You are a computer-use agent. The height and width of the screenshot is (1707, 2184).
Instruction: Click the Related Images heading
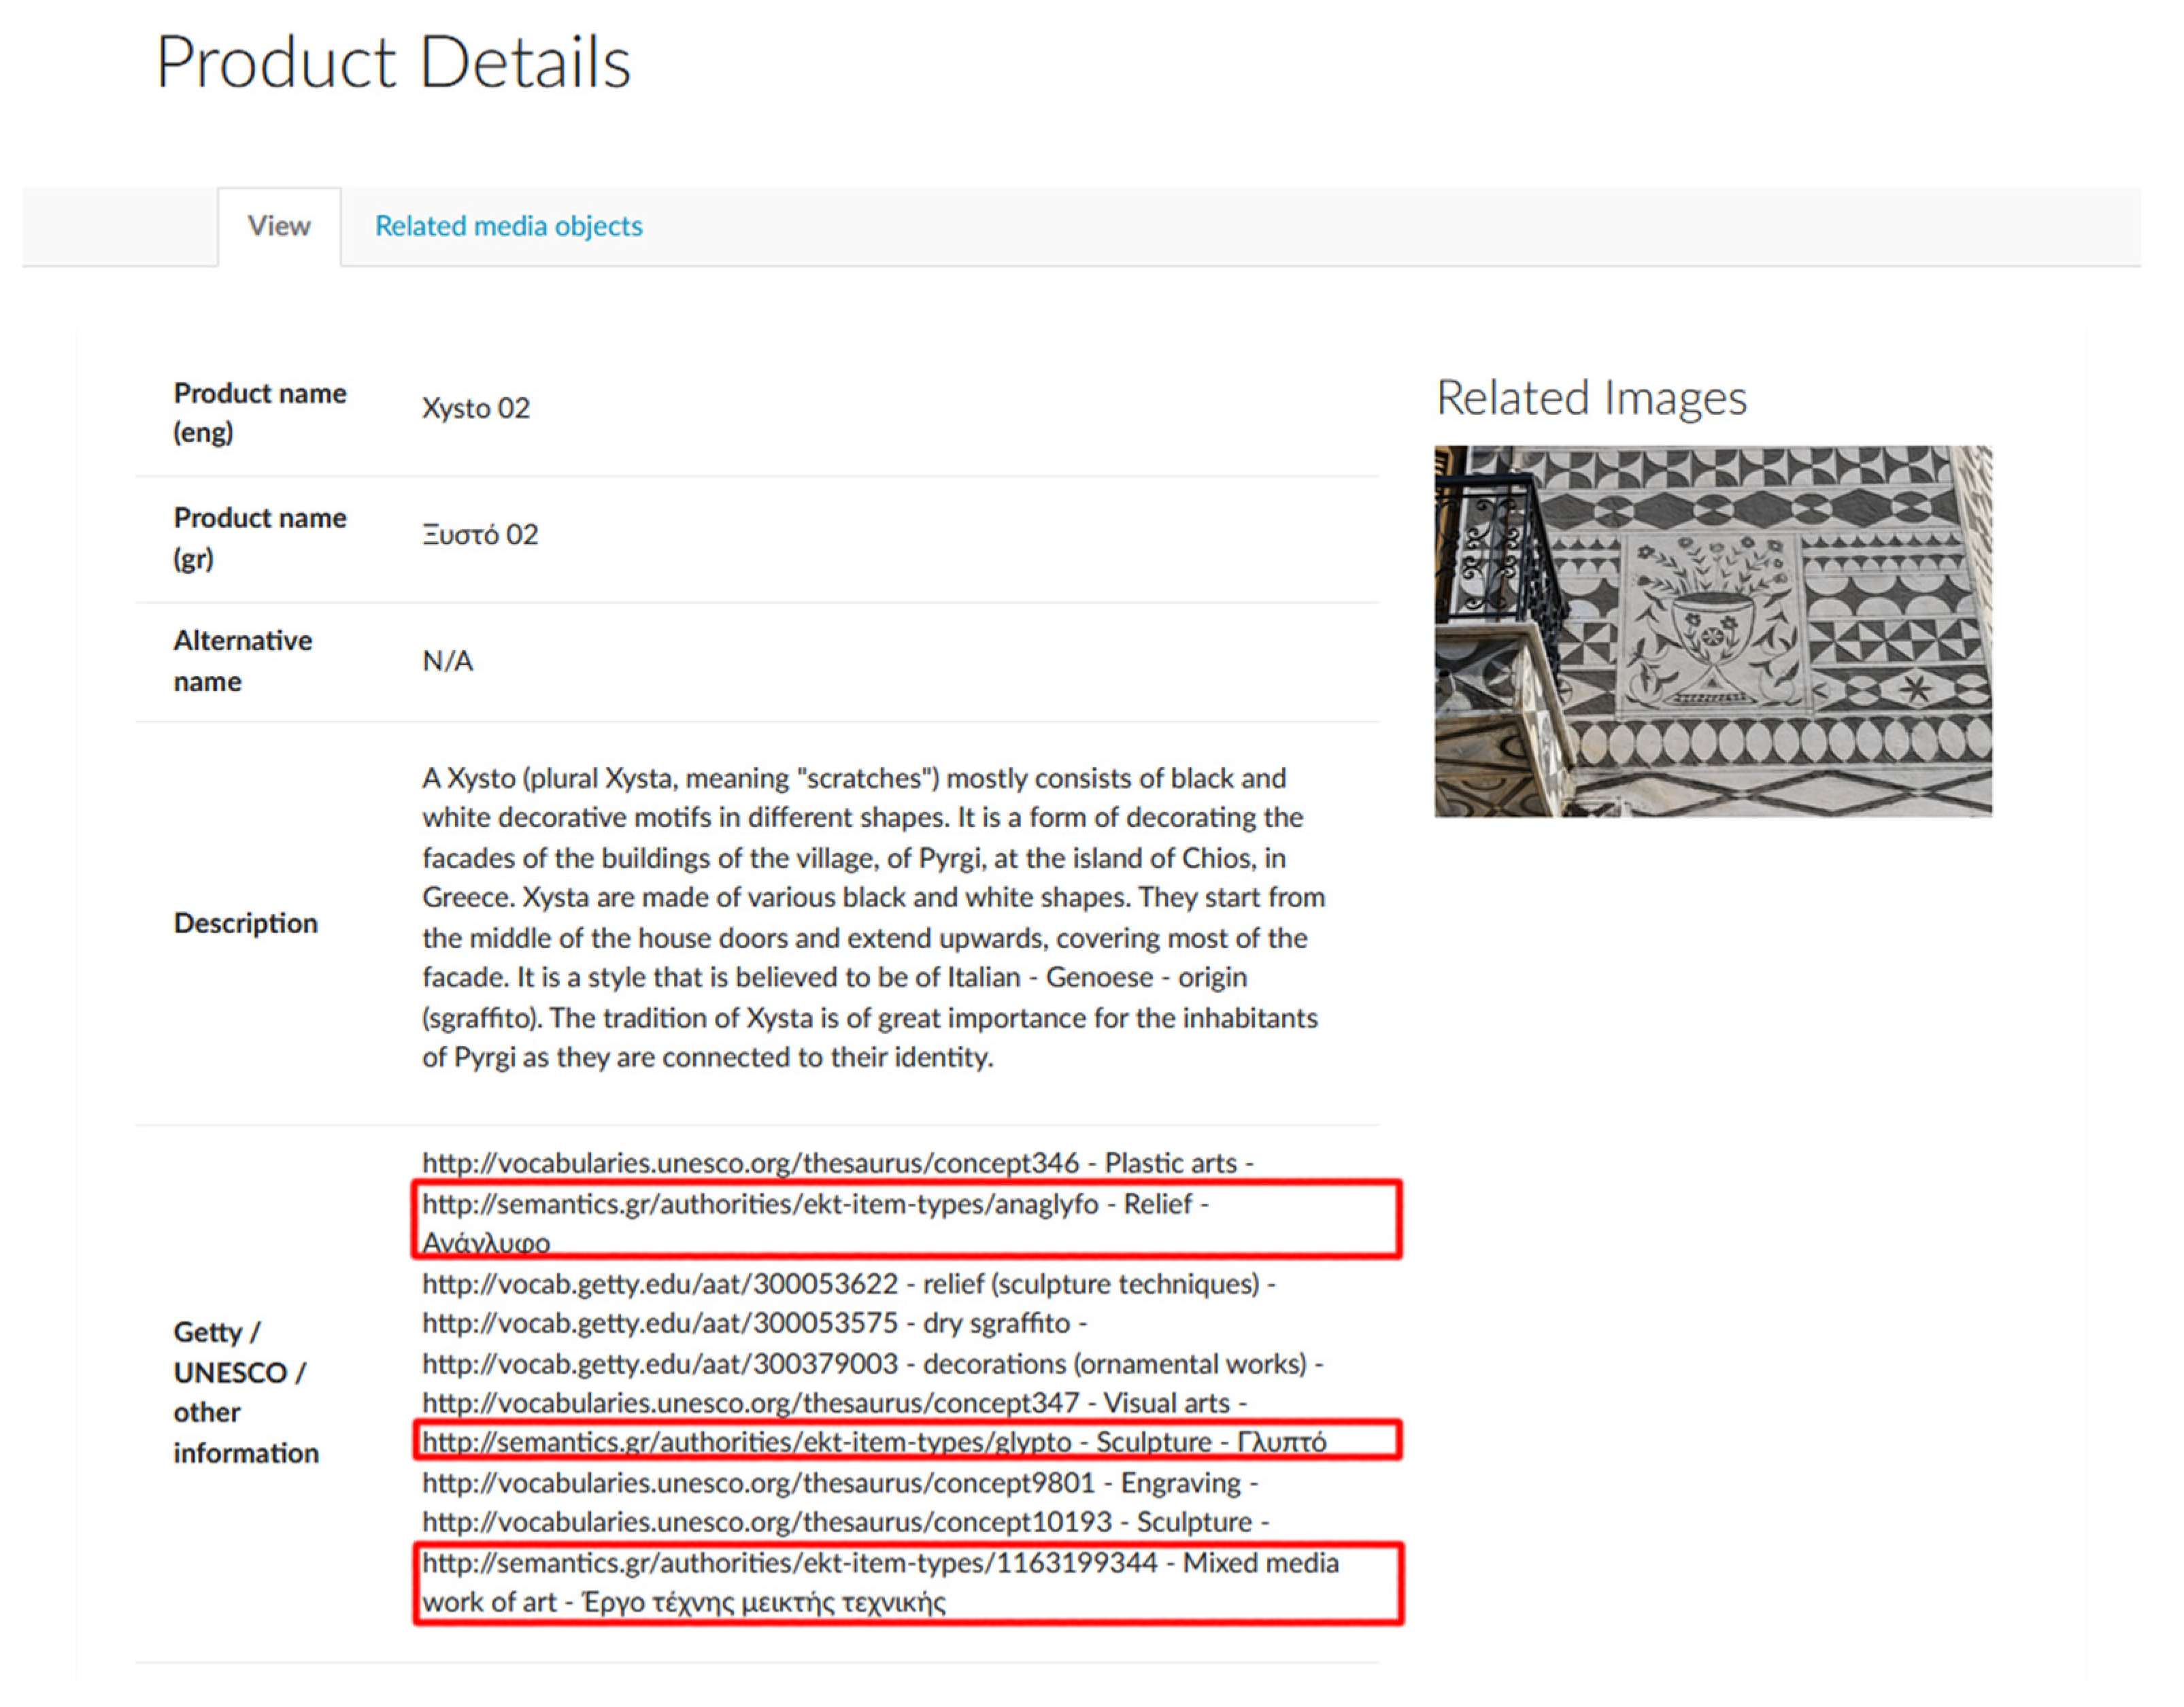[x=1591, y=398]
